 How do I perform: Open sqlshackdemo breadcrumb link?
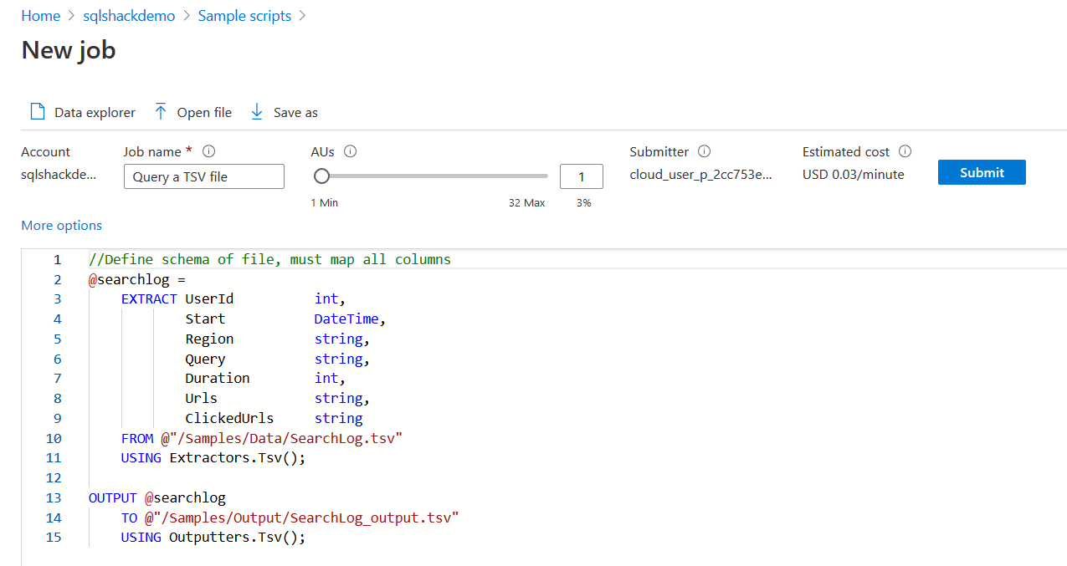129,16
